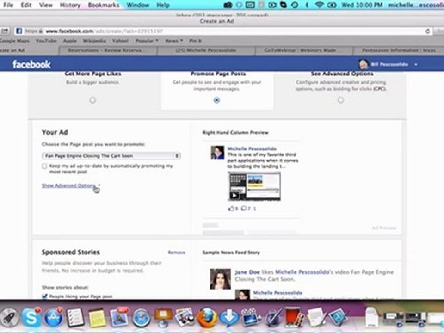Play the video thumbnail in ad preview
Image resolution: width=444 pixels, height=333 pixels.
254,186
